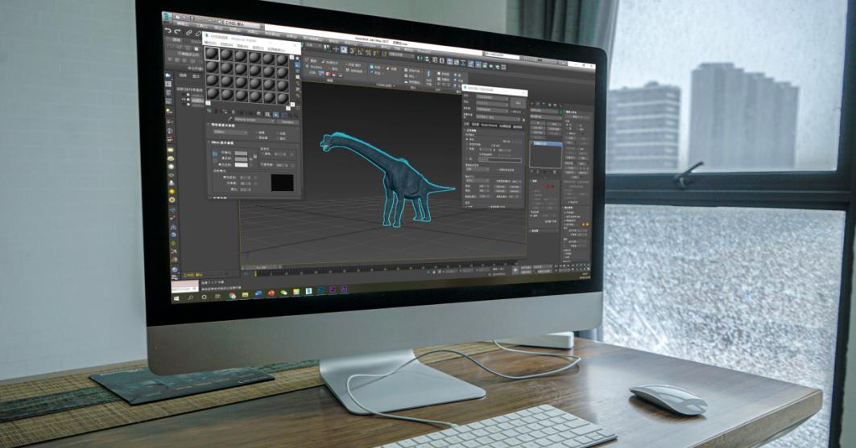
Task: Open Photoshop from the taskbar
Action: (x=321, y=290)
